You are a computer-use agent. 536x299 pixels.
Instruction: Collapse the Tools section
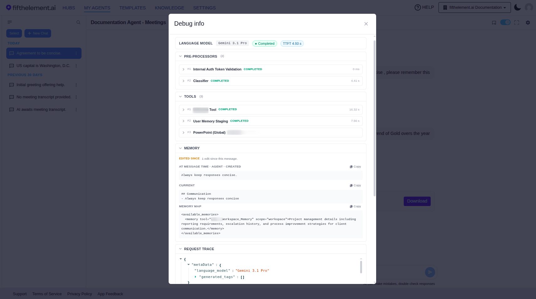(181, 96)
